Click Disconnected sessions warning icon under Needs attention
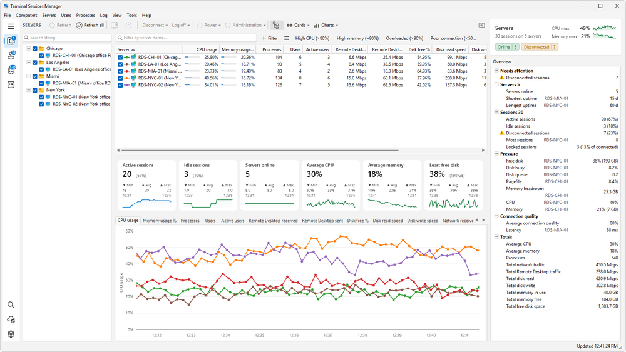 click(502, 78)
